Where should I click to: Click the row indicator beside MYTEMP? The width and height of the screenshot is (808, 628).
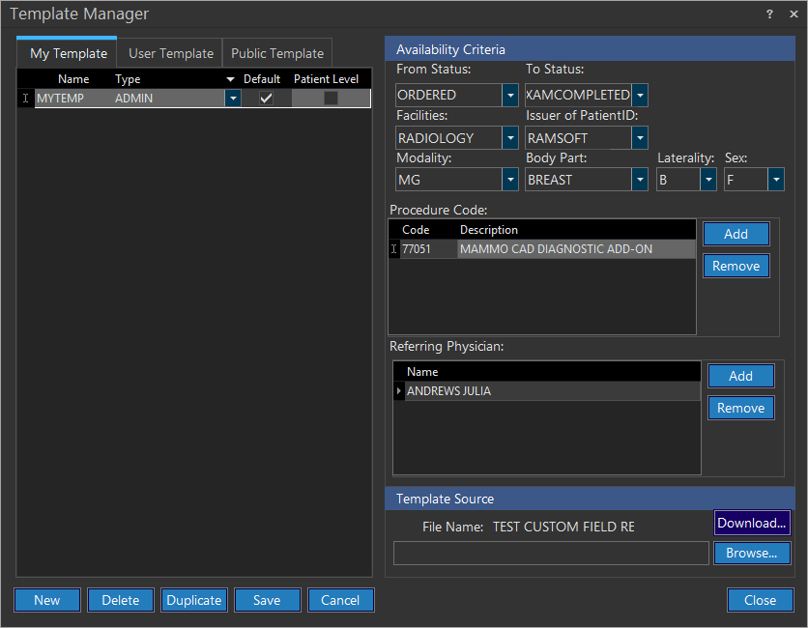pyautogui.click(x=26, y=99)
